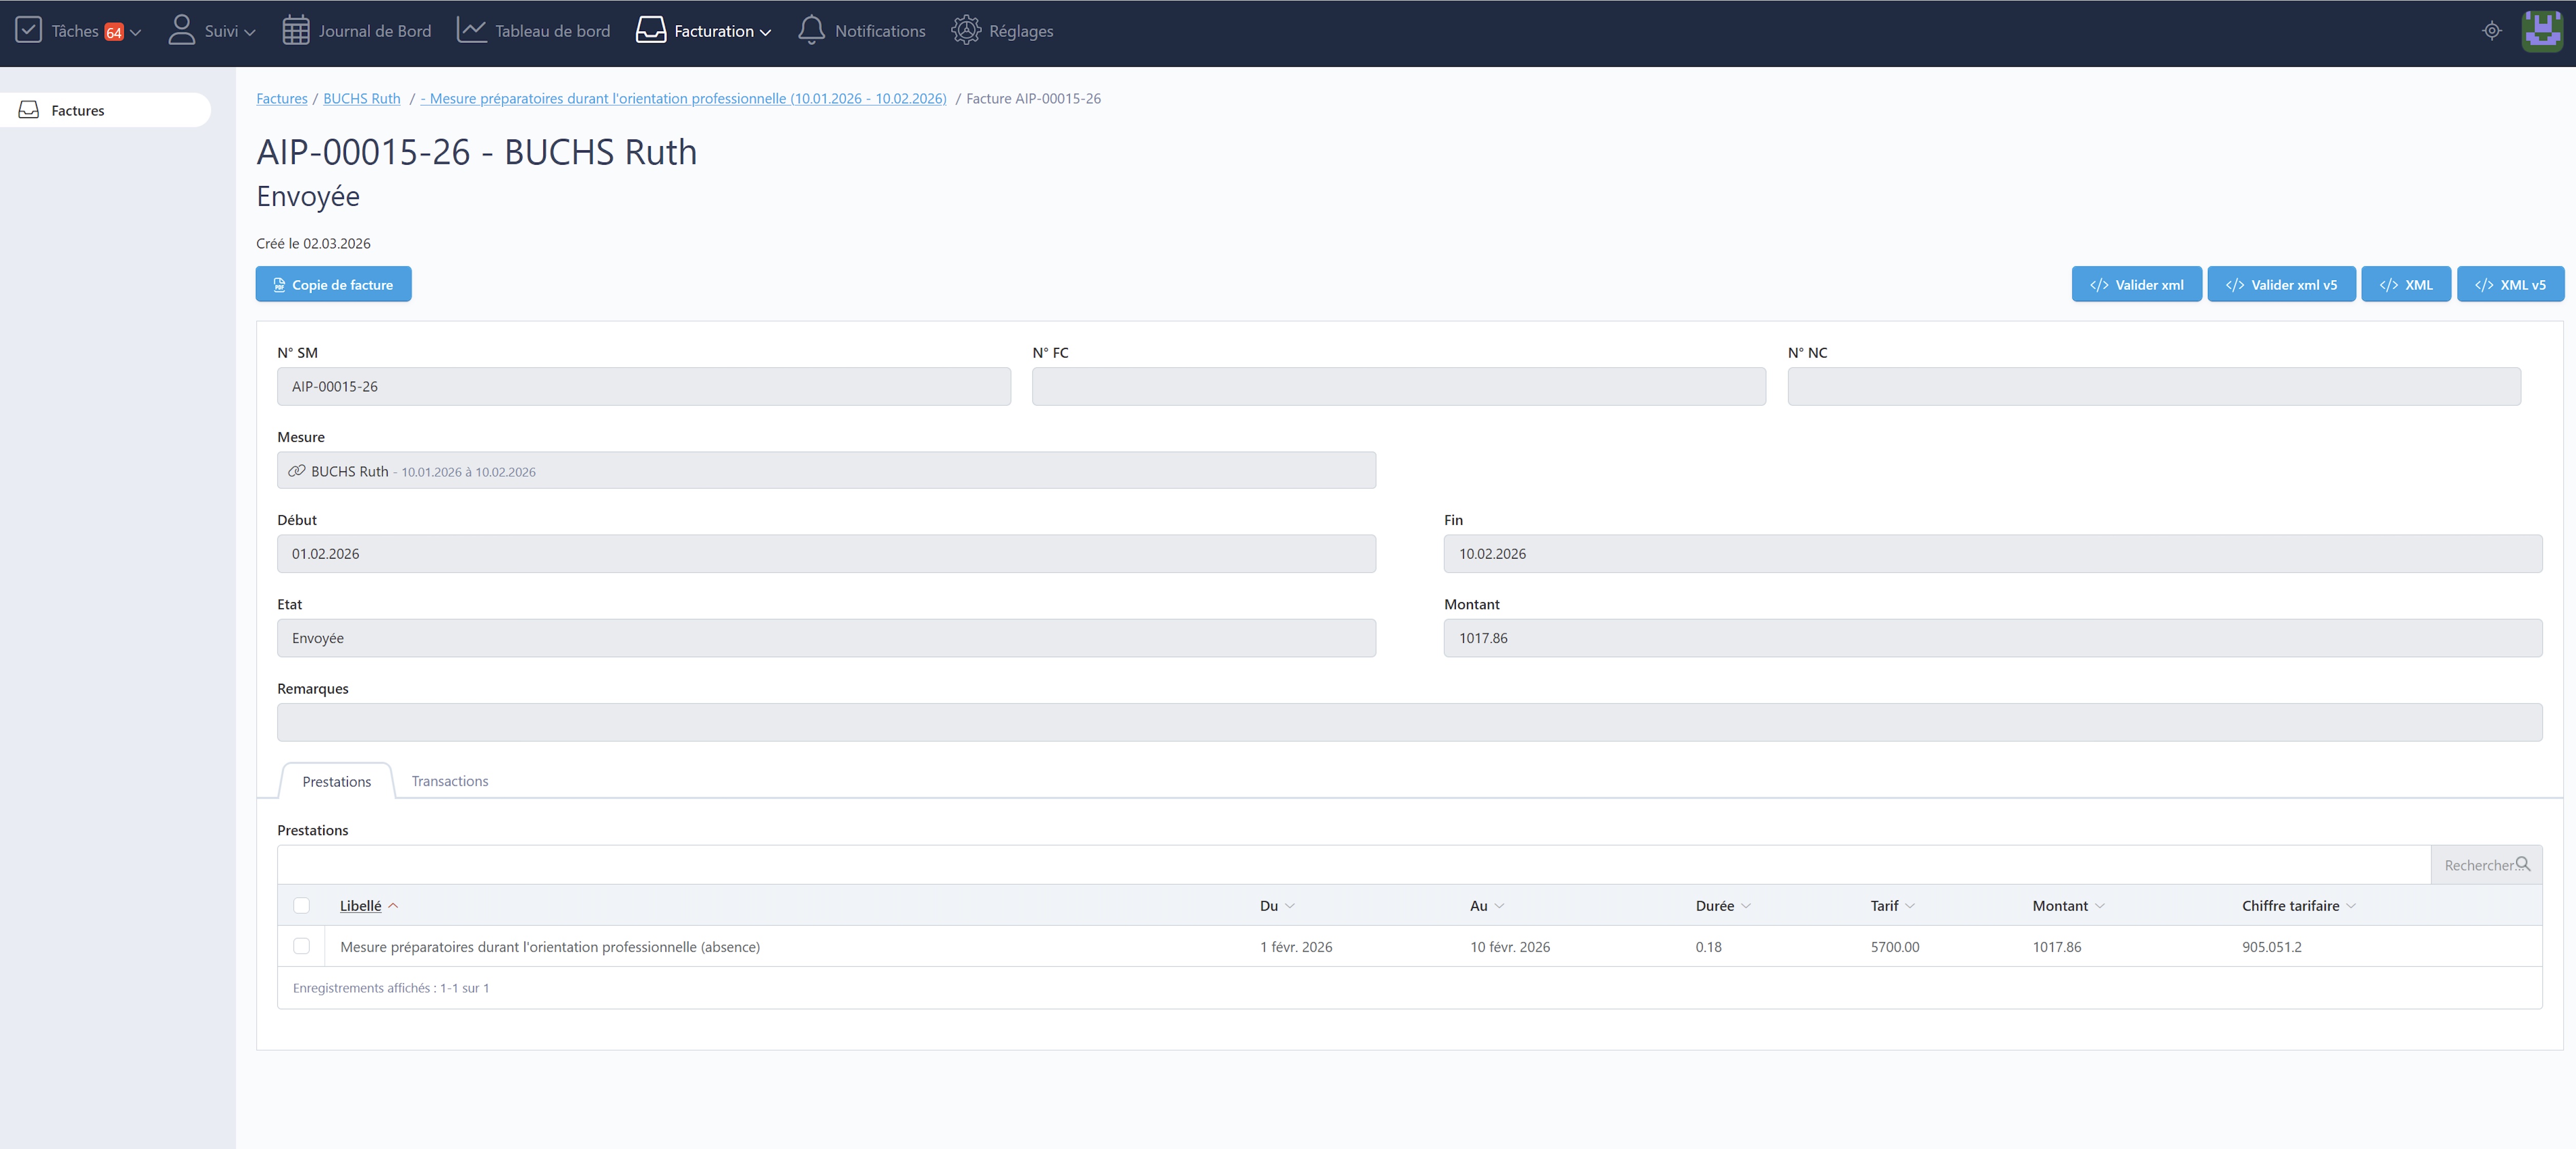Screen dimensions: 2576x1149
Task: Open the BUCHS Ruth breadcrumb link
Action: (x=361, y=98)
